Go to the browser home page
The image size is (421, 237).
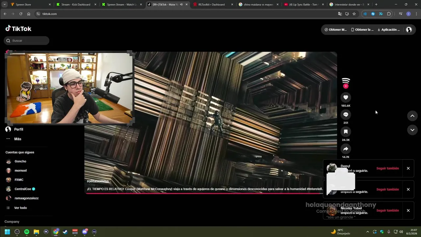(x=29, y=14)
